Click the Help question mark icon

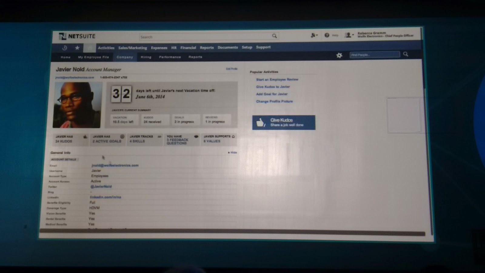tap(327, 35)
